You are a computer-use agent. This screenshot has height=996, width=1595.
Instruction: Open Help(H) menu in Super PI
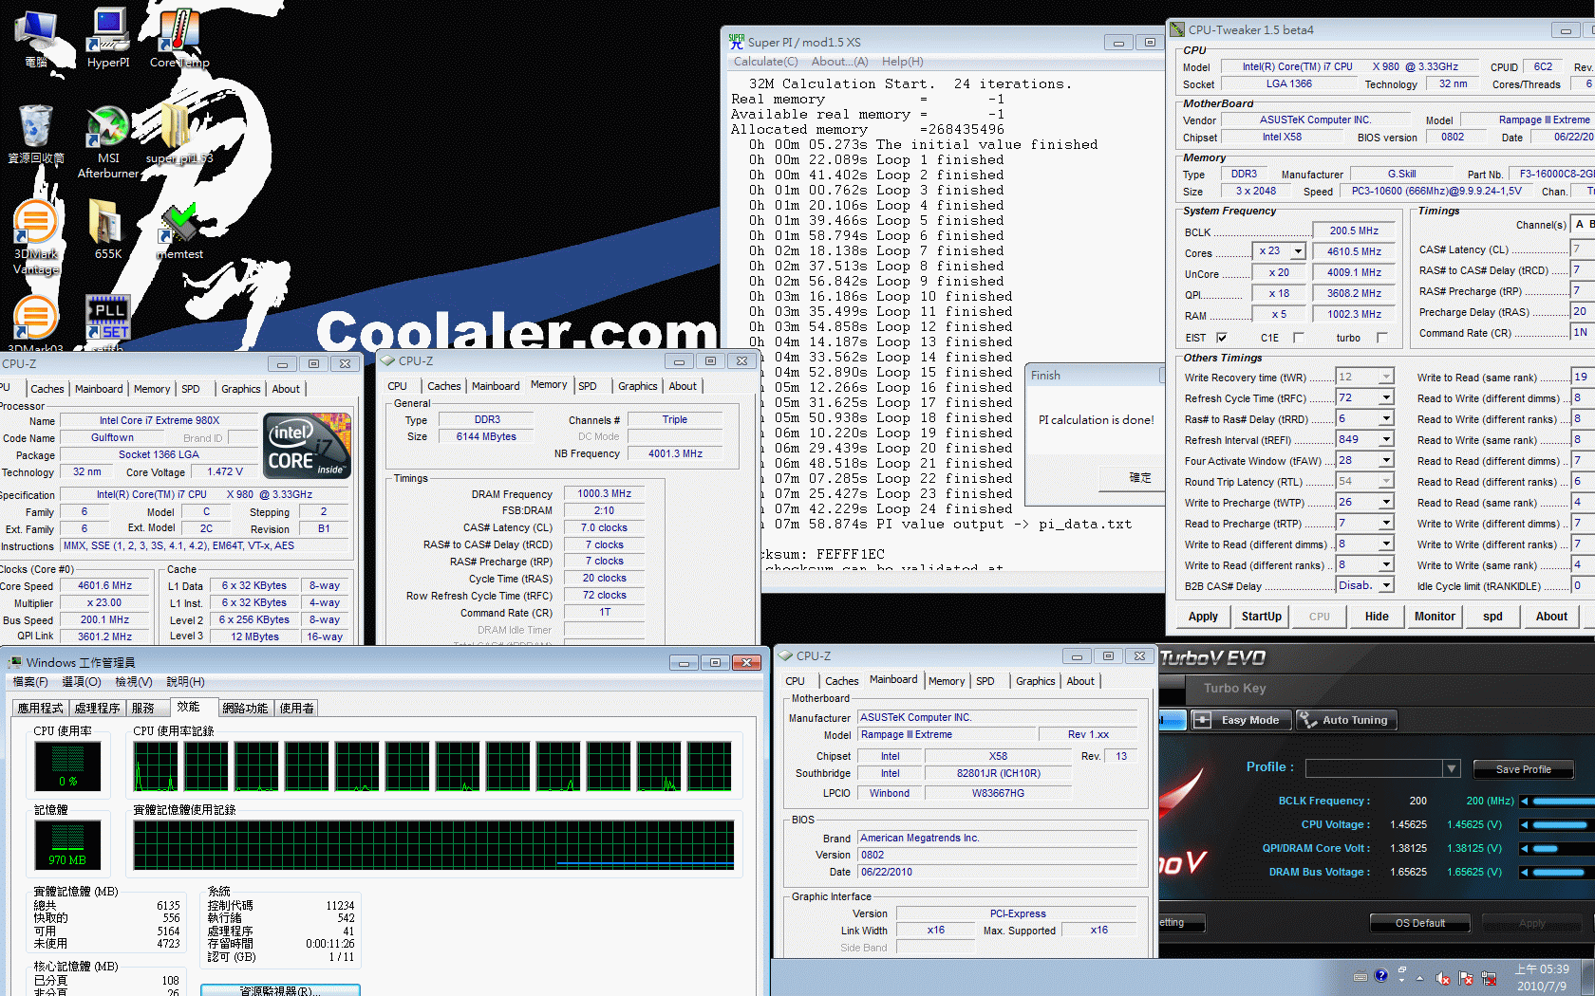902,62
